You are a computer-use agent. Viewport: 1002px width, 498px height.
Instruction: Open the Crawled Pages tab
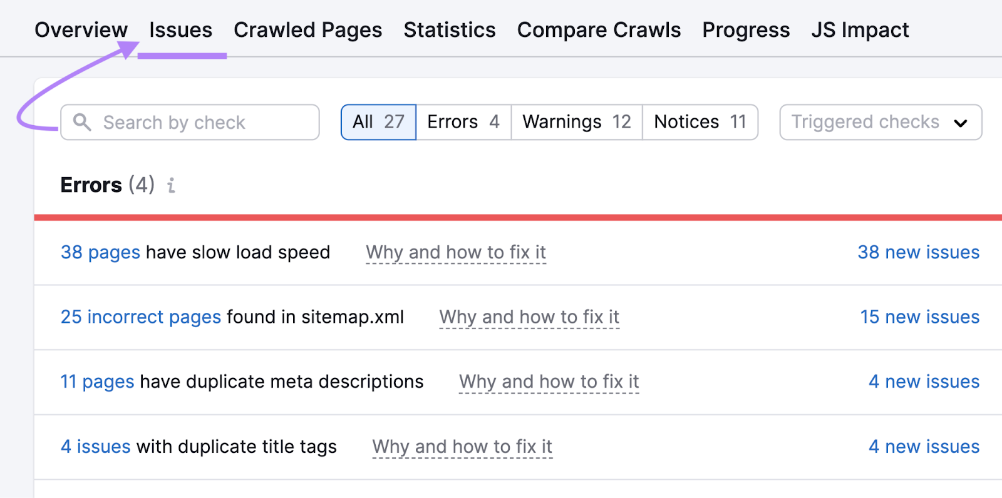[x=307, y=29]
